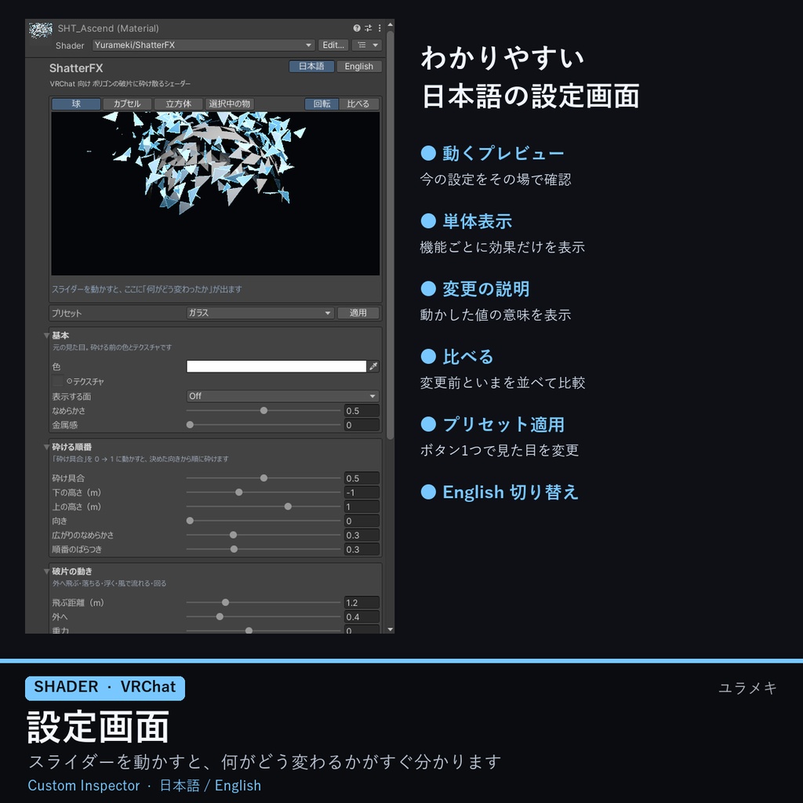Image resolution: width=803 pixels, height=803 pixels.
Task: Select the カプセル preview shape tab
Action: point(127,104)
